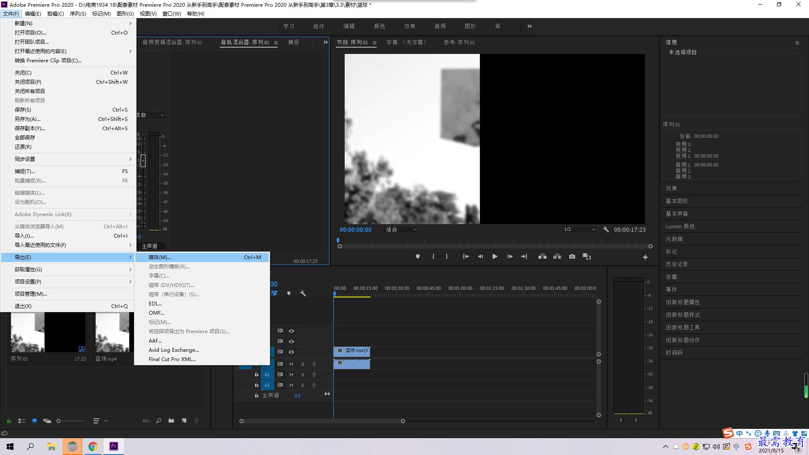Toggle the middle video track's eye visibility
Viewport: 809px width, 455px height.
291,341
